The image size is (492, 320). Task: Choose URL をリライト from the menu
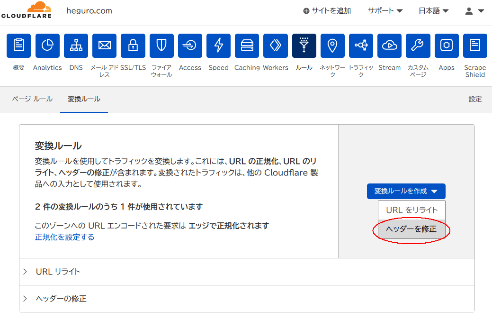click(x=411, y=210)
